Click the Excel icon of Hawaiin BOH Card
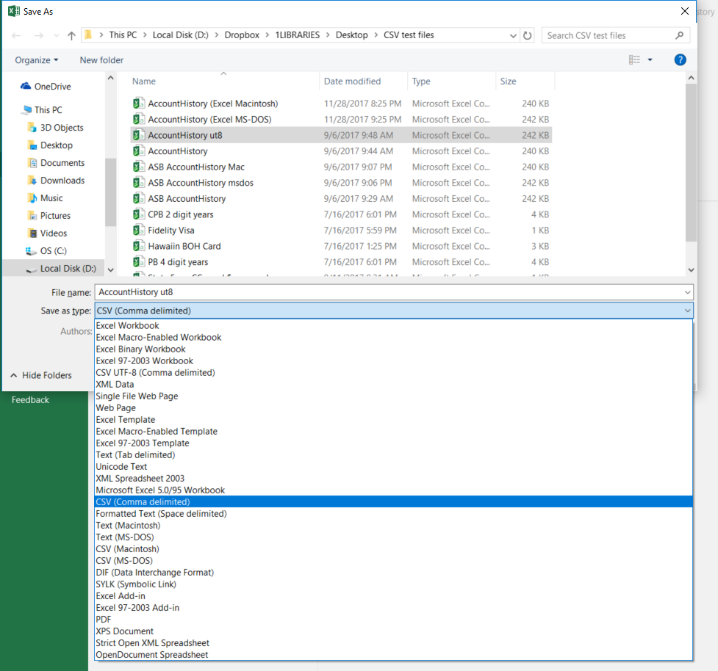This screenshot has width=718, height=671. point(139,246)
